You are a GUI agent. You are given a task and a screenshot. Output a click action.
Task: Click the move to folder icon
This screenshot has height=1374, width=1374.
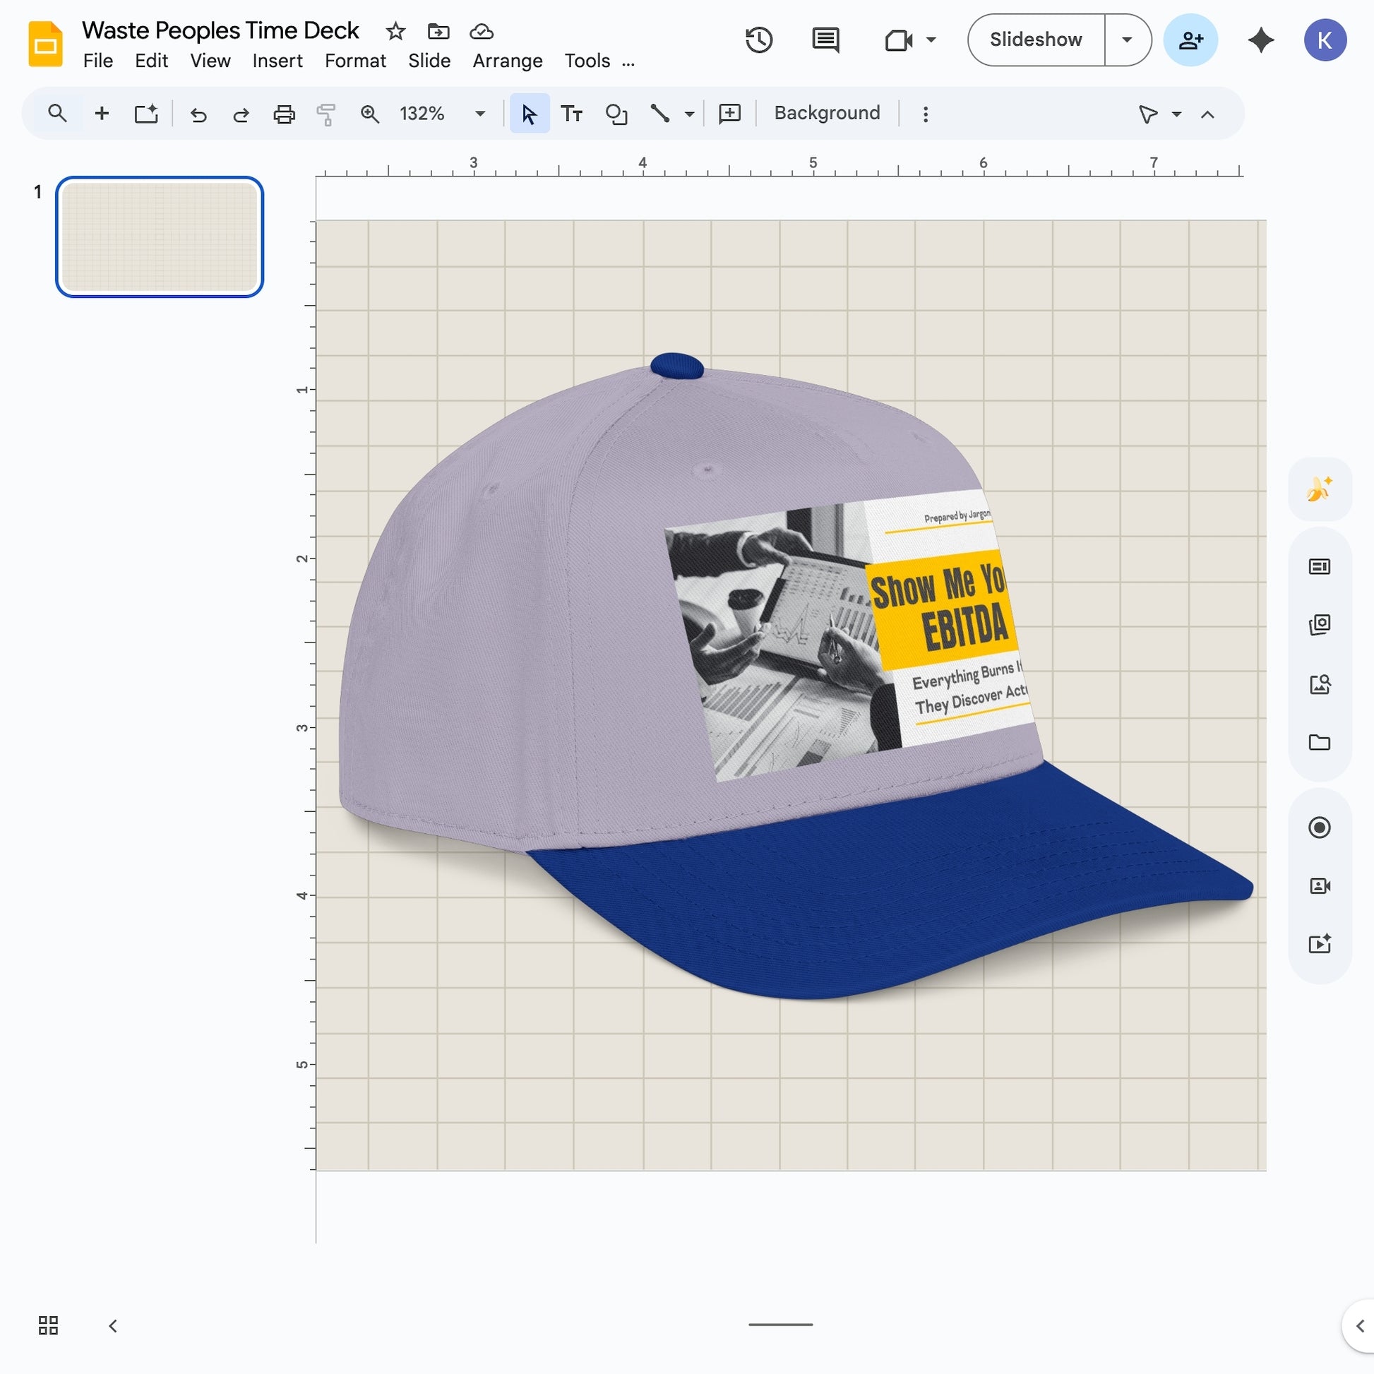[x=438, y=31]
